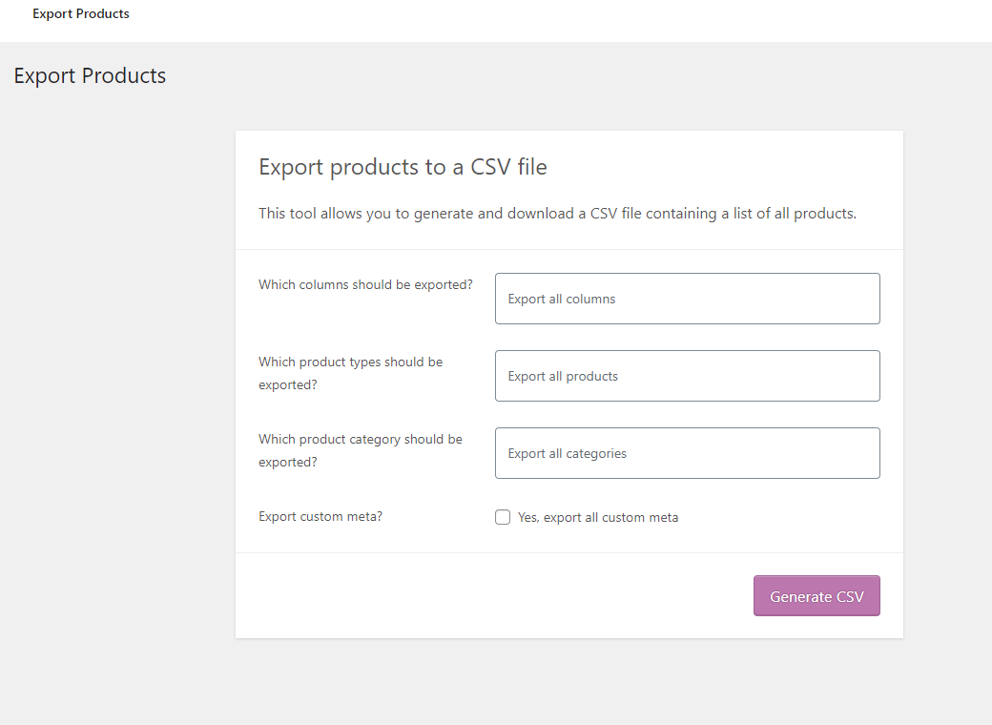This screenshot has width=992, height=725.
Task: Open the "Export all products" types dropdown
Action: 687,376
